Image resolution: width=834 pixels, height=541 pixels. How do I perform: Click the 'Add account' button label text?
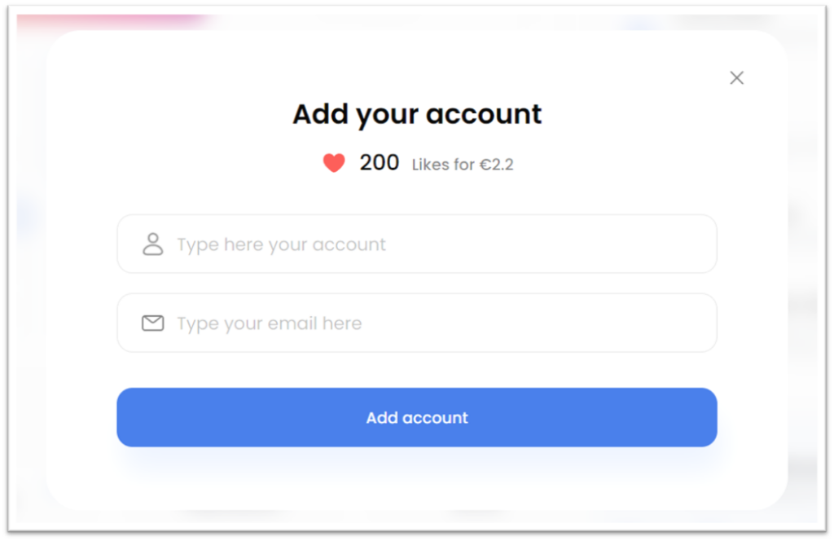click(x=417, y=418)
